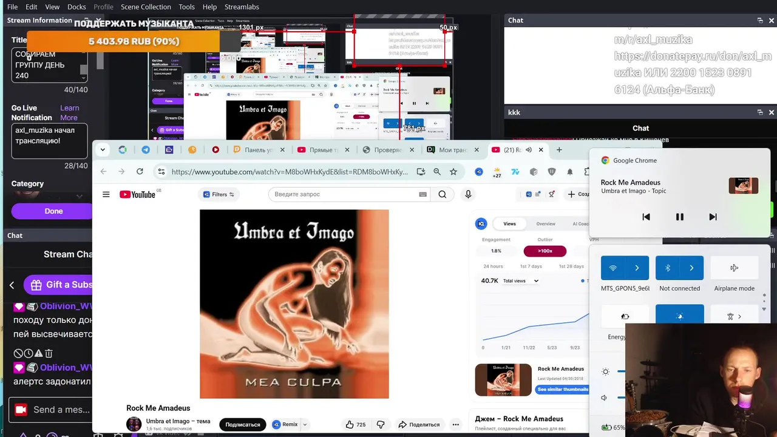Timeout user with clock icon

[29, 353]
